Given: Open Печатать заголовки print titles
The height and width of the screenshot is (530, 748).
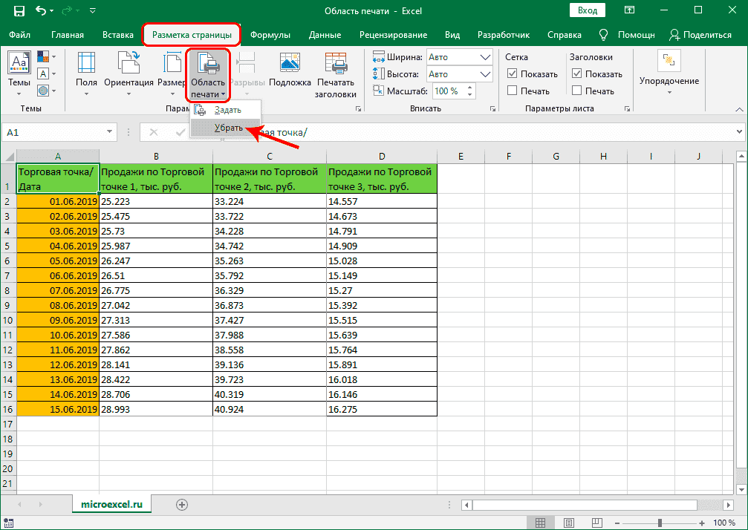Looking at the screenshot, I should point(336,71).
